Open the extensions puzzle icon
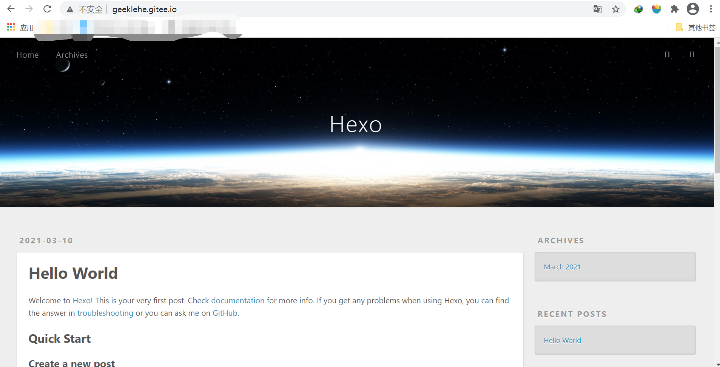 coord(675,9)
